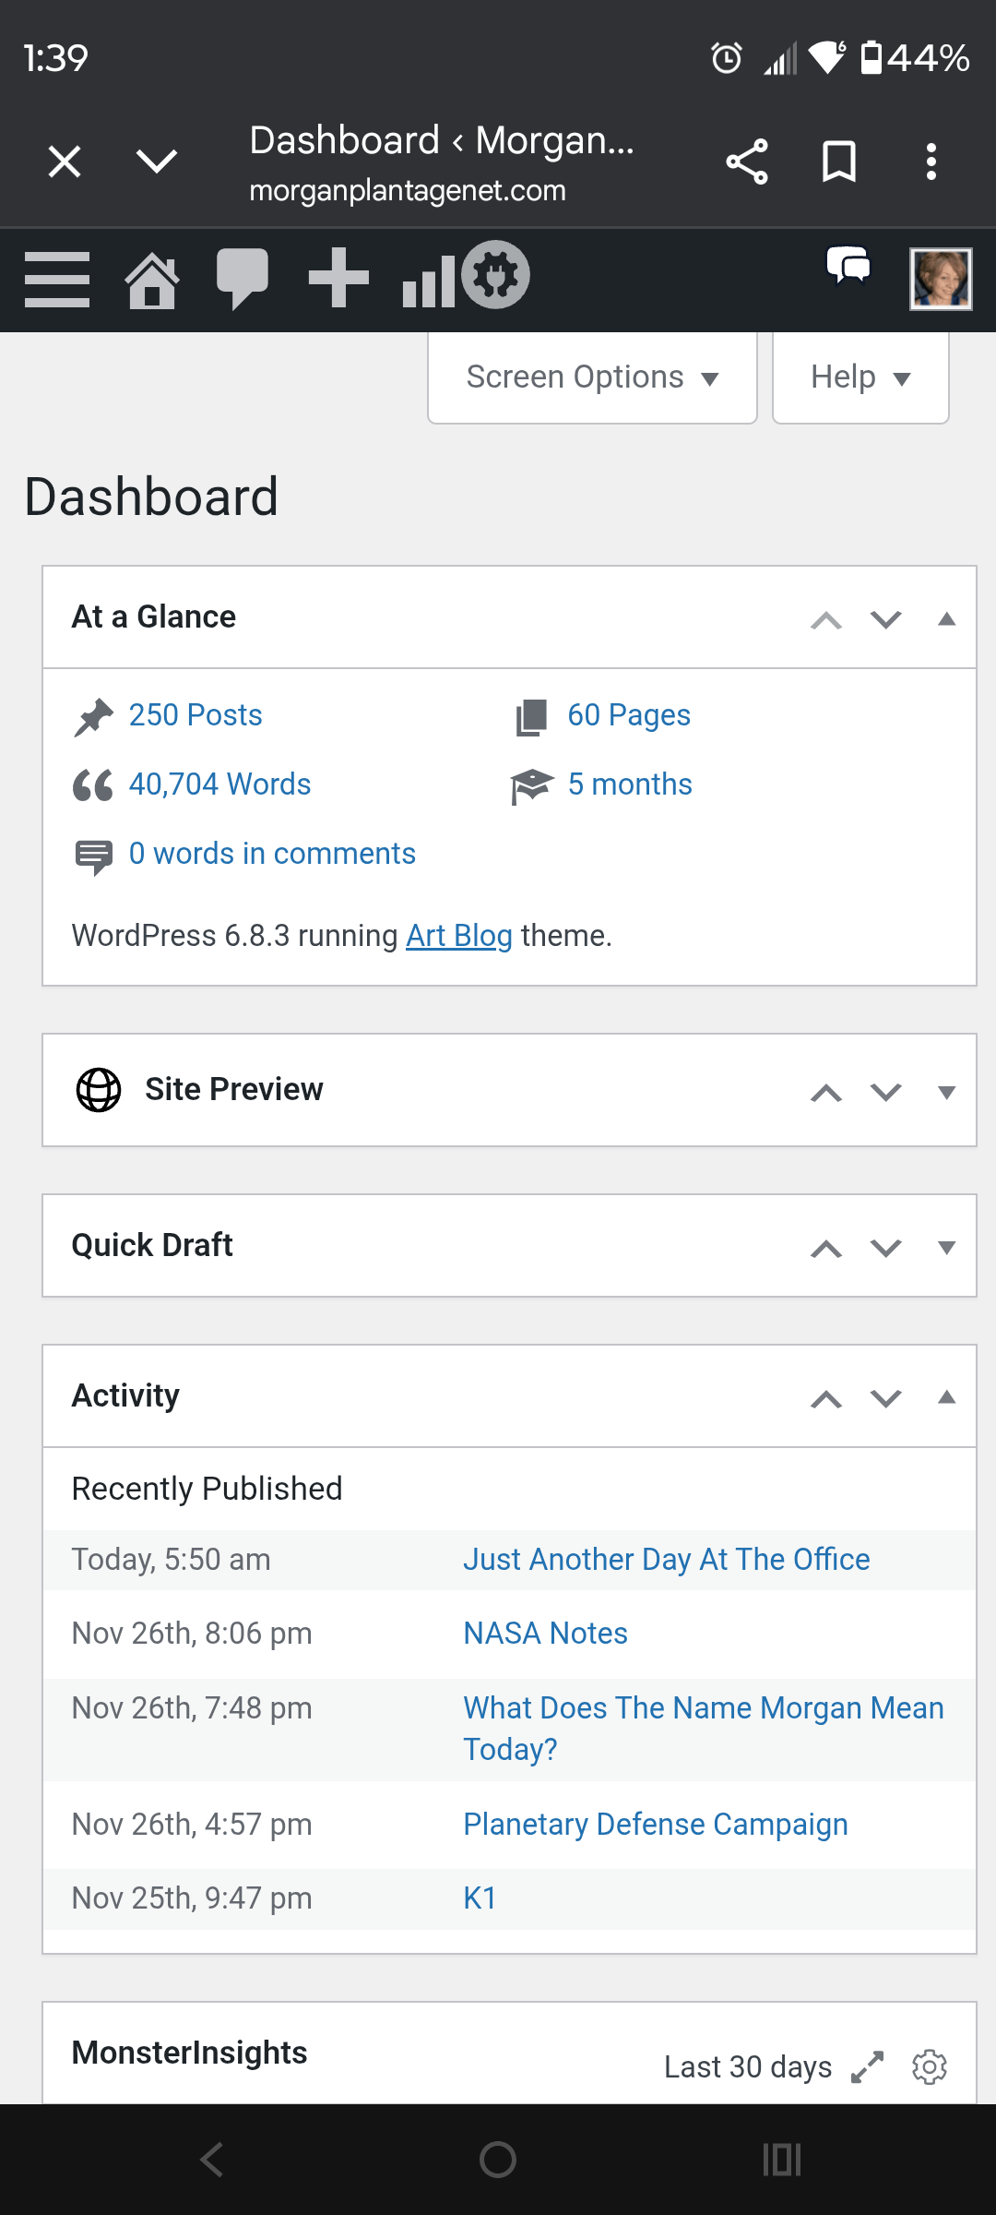Image resolution: width=996 pixels, height=2215 pixels.
Task: Expand the Help dropdown tab
Action: (860, 377)
